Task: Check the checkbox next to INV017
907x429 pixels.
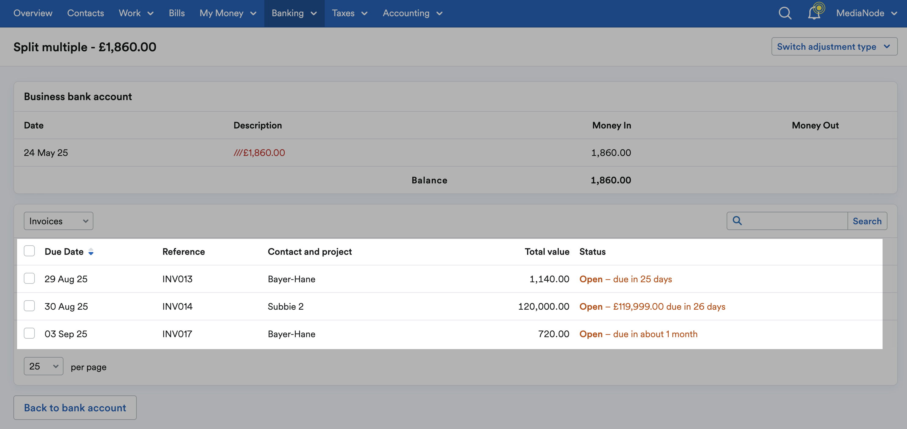Action: (29, 333)
